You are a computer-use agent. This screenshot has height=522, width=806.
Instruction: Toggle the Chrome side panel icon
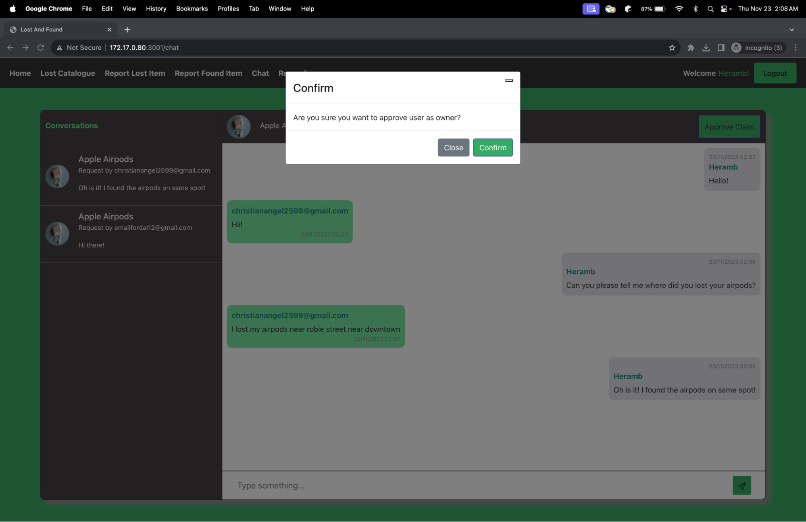point(721,48)
